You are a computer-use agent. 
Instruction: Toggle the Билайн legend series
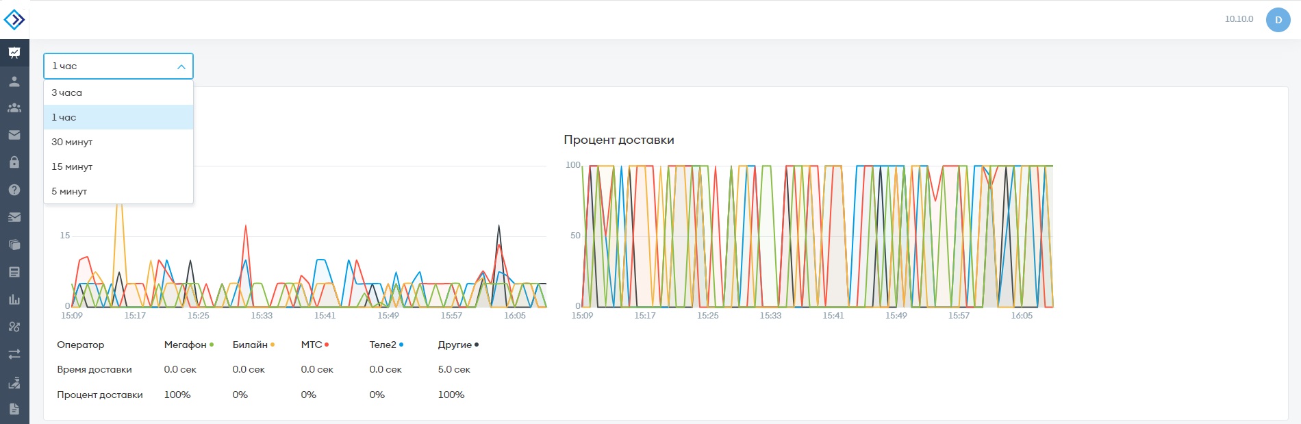(253, 345)
